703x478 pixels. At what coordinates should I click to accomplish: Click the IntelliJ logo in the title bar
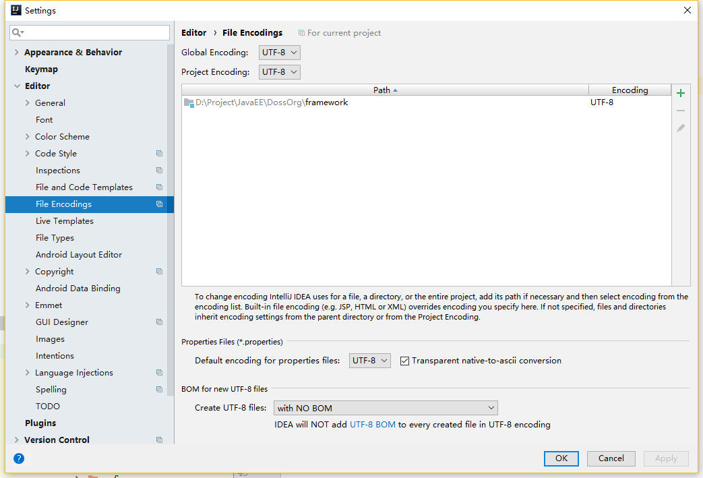coord(16,10)
